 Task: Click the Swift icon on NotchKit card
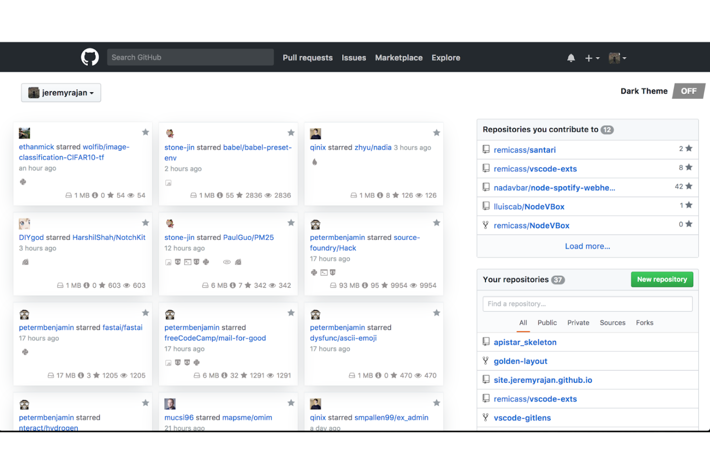(x=25, y=262)
